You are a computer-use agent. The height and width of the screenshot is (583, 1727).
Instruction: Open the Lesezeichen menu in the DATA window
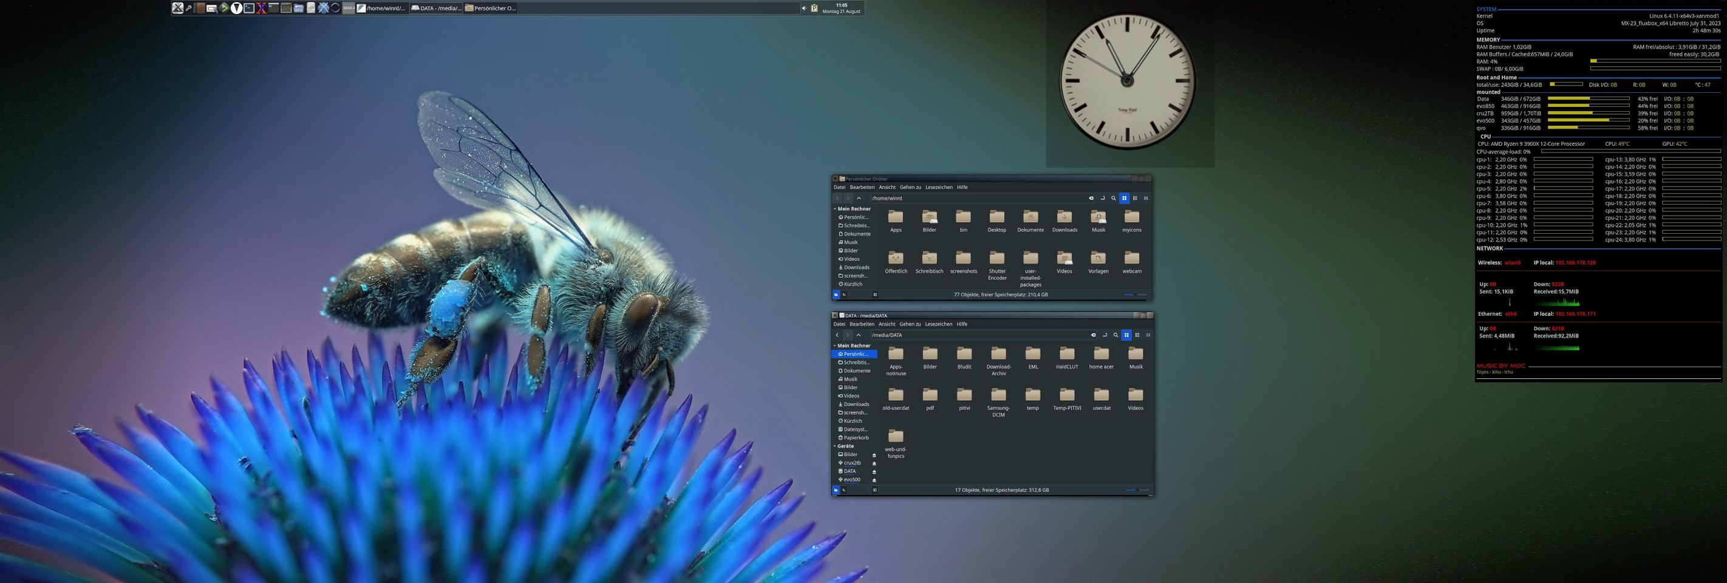(x=938, y=324)
